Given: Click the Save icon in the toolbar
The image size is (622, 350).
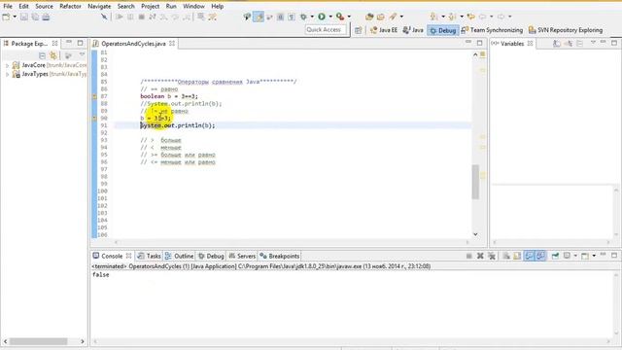Looking at the screenshot, I should tap(24, 17).
